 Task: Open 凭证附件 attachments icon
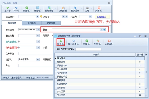coord(63,8)
